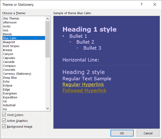
Task: Confirm the theme with OK
Action: (122, 133)
